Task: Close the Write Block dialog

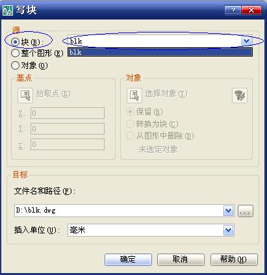Action: coord(251,10)
